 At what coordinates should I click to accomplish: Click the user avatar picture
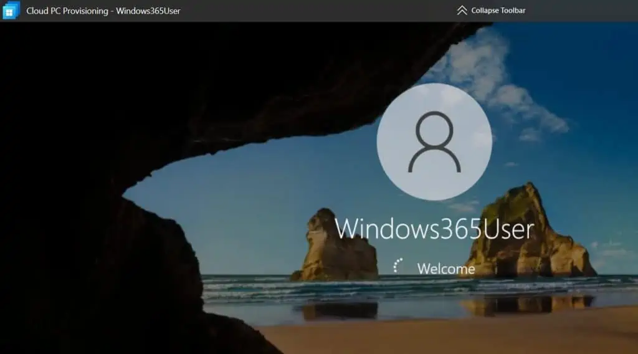point(434,141)
